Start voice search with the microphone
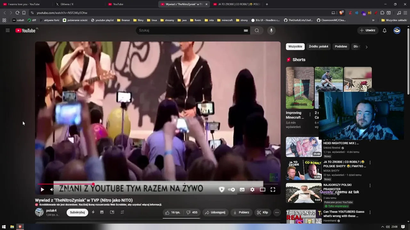 271,30
